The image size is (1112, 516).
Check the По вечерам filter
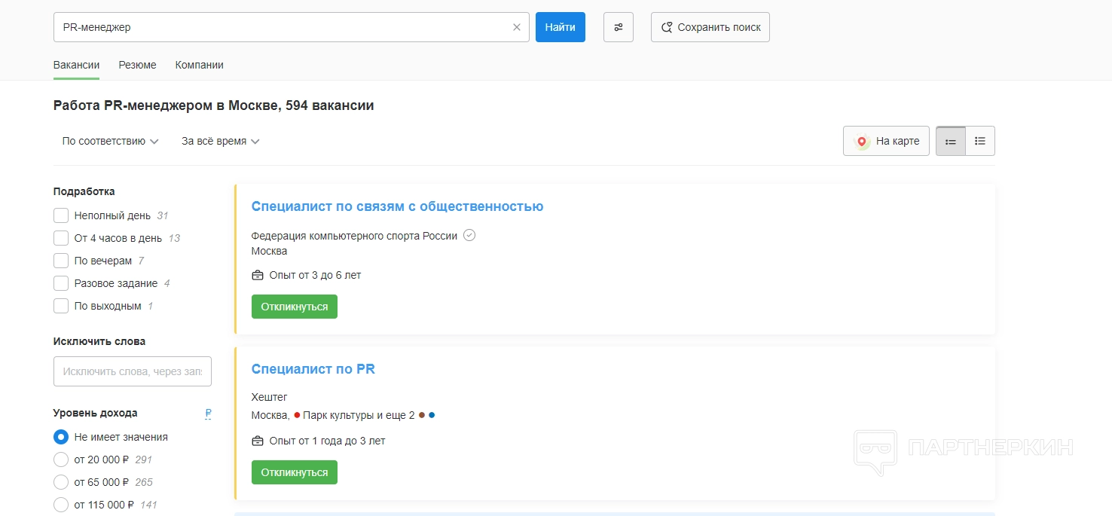[61, 261]
